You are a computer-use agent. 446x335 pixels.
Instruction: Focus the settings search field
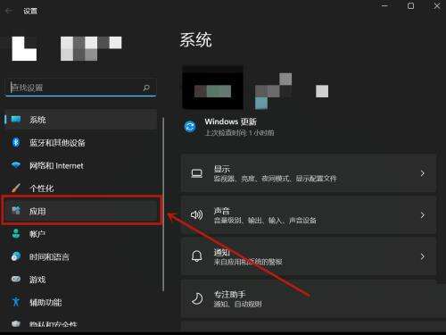coord(81,88)
